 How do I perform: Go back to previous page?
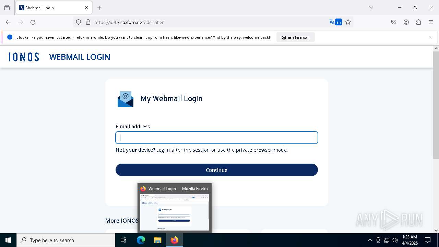pos(8,22)
